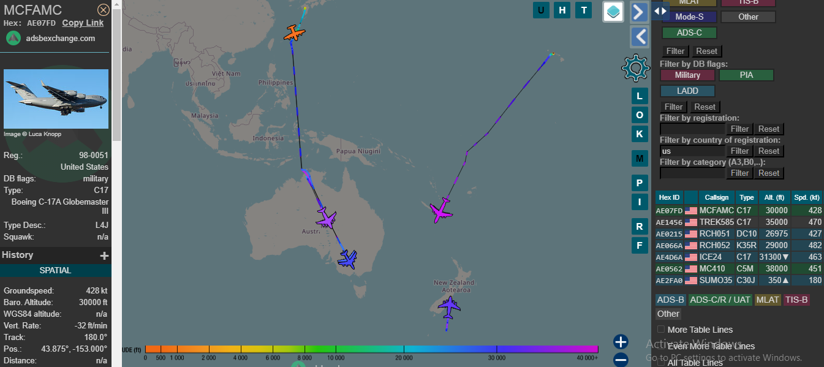824x367 pixels.
Task: Click the adsbexchange.com logo icon
Action: 13,38
